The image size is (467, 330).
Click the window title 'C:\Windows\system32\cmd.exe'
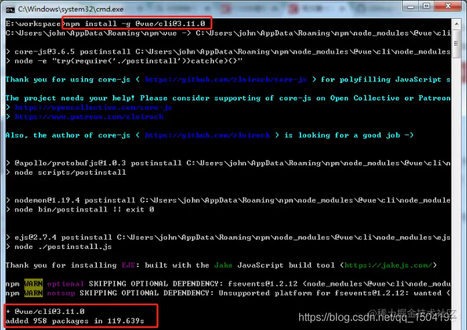71,9
